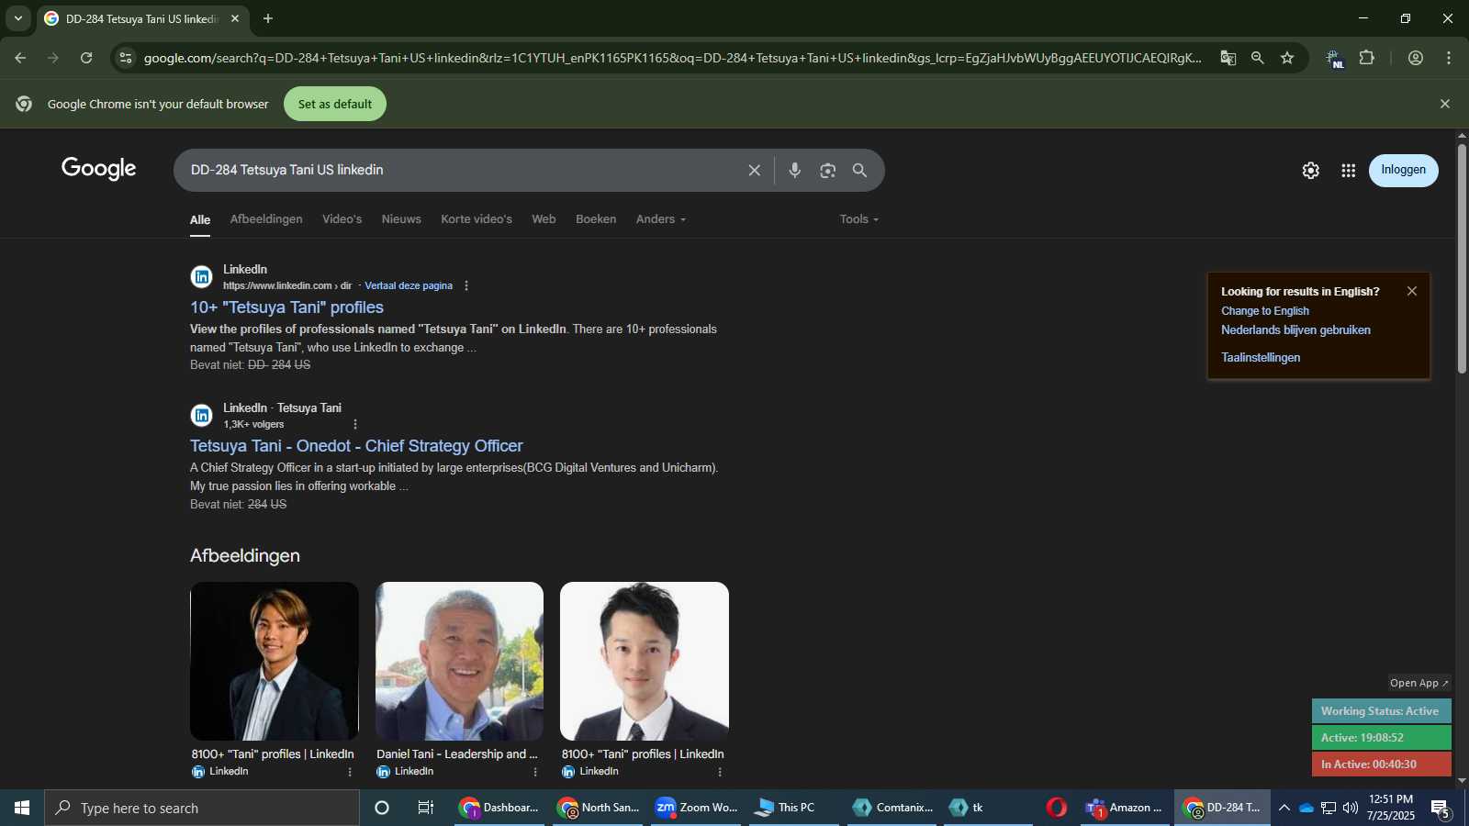Click Change to English link
The image size is (1469, 826).
coord(1265,311)
